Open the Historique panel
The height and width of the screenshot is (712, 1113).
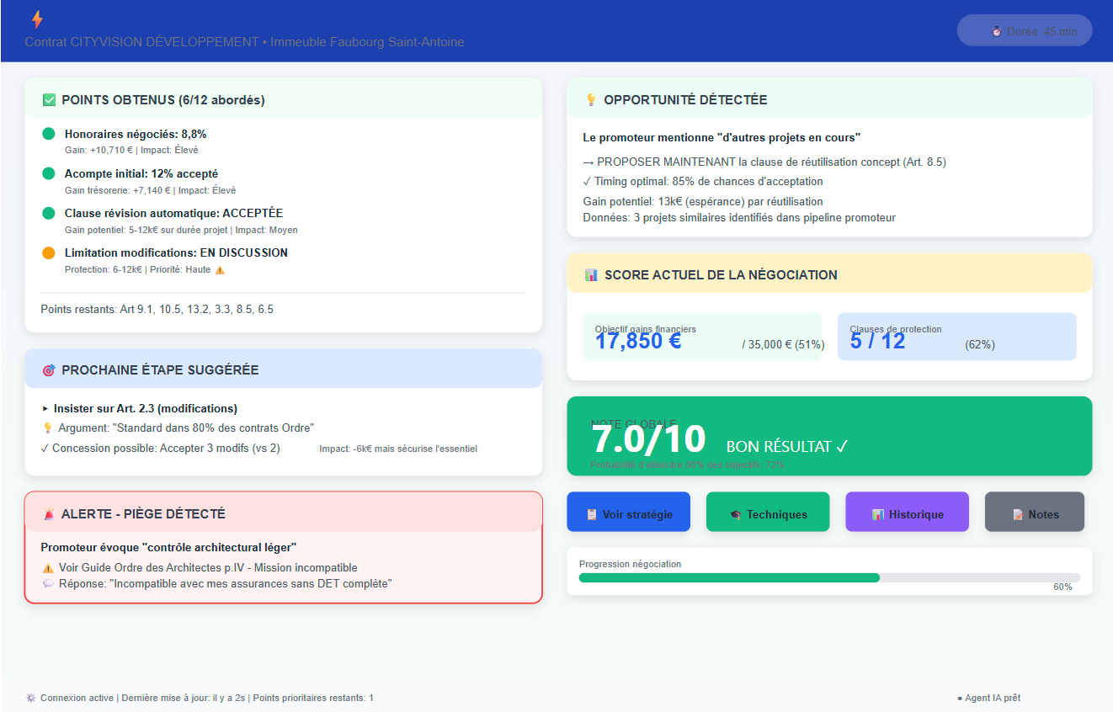tap(907, 512)
